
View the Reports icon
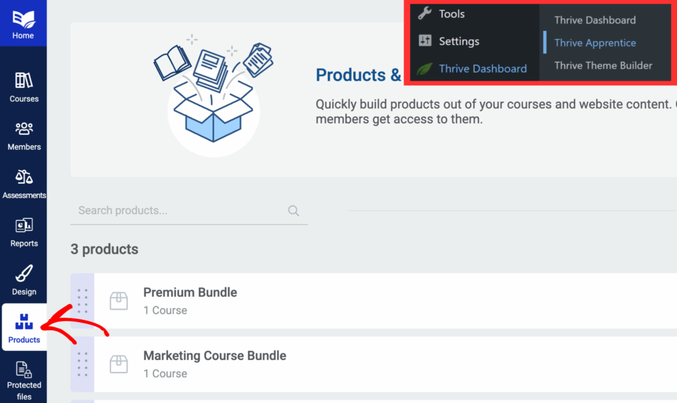[24, 225]
